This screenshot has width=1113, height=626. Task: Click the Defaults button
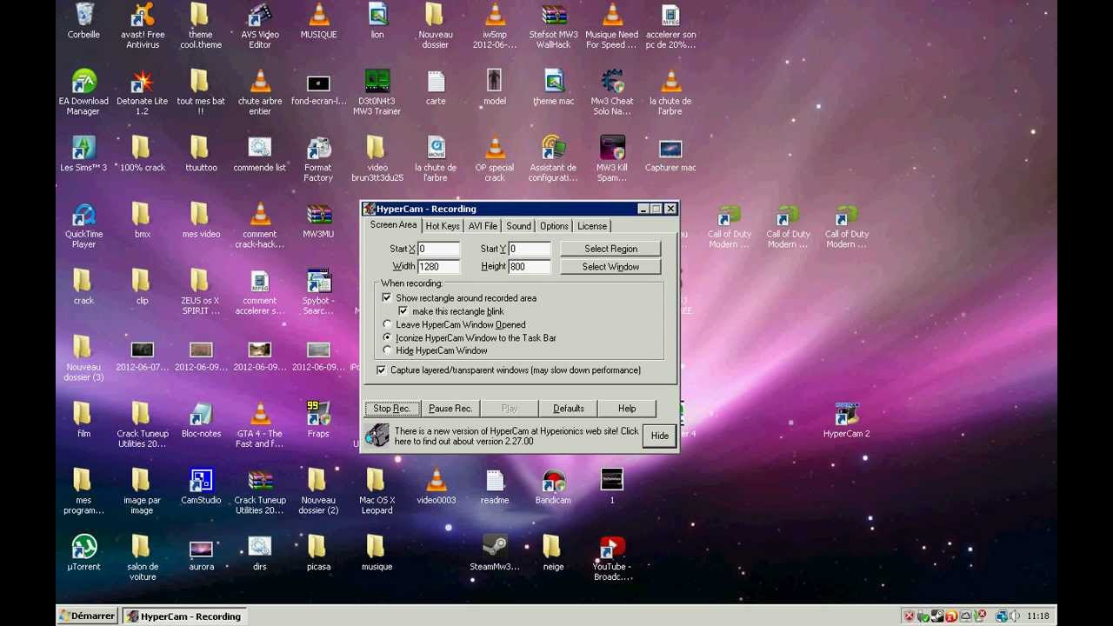(569, 409)
